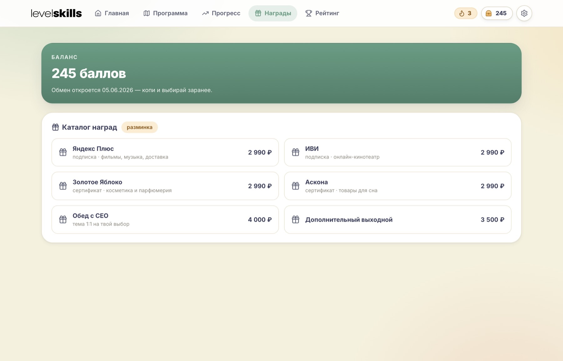
Task: Click subtitle тема 1:1 на твой выбор
Action: (101, 224)
